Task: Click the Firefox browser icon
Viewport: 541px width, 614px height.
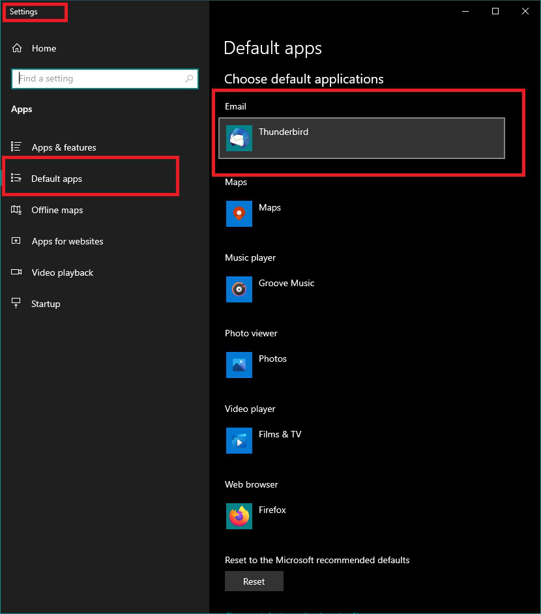Action: [x=239, y=516]
